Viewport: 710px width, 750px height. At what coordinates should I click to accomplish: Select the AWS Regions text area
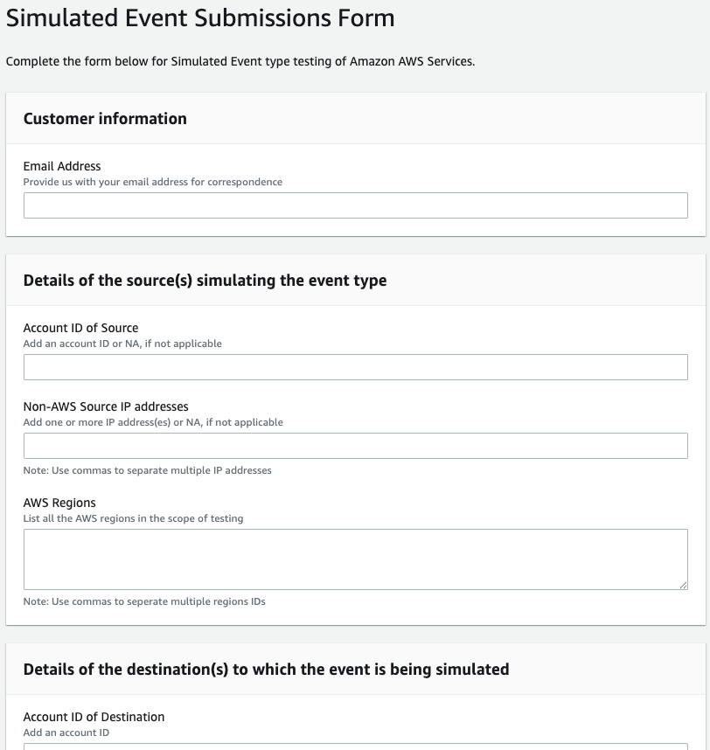tap(355, 559)
